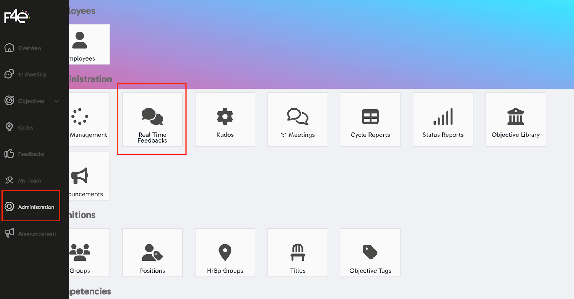Open the Status Reports tile
Screen dimensions: 574x299
tap(443, 120)
